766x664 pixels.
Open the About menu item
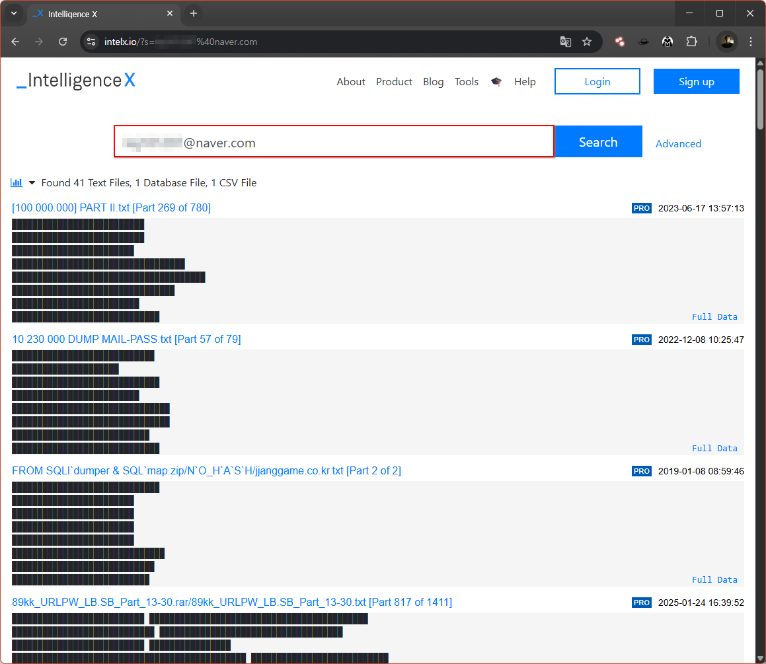coord(351,81)
